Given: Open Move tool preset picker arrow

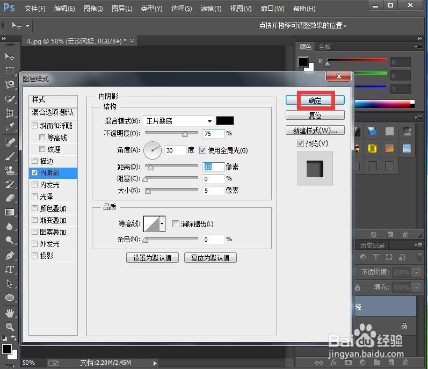Looking at the screenshot, I should [x=27, y=26].
